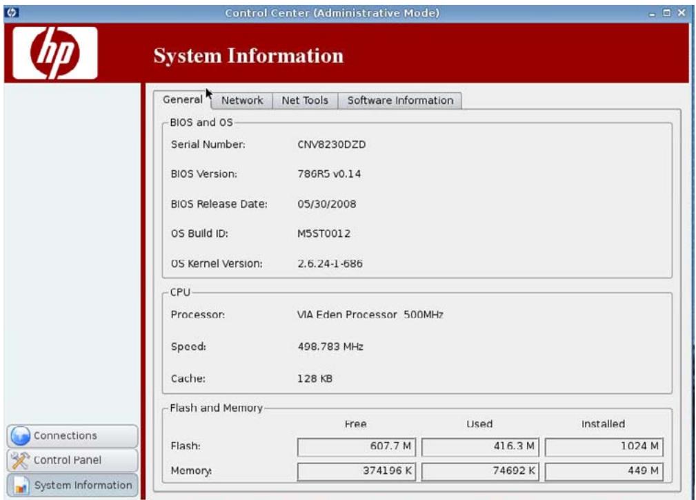Open the window menu icon in title bar
Viewport: 696px width, 500px height.
pyautogui.click(x=12, y=12)
